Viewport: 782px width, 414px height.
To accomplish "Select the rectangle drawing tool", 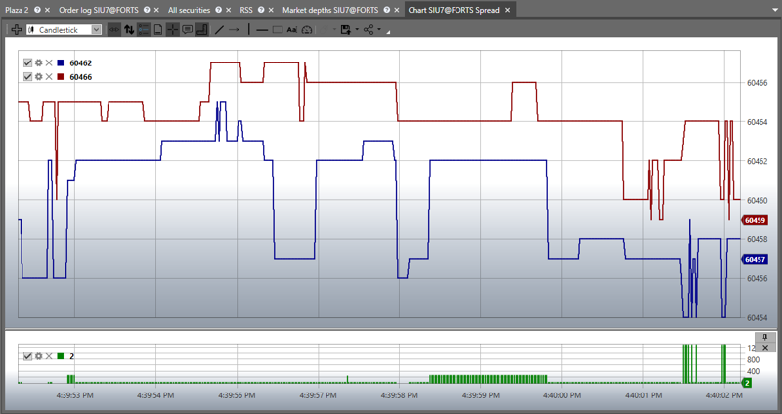I will coord(278,30).
